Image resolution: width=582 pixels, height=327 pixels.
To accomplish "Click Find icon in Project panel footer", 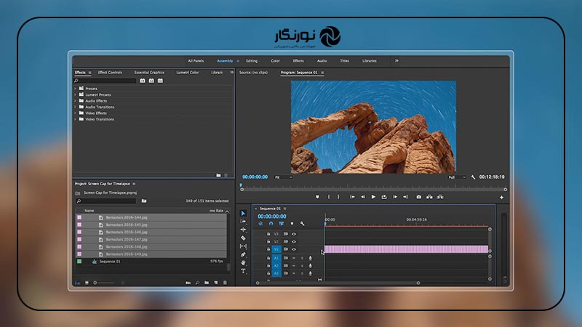I will pyautogui.click(x=197, y=283).
